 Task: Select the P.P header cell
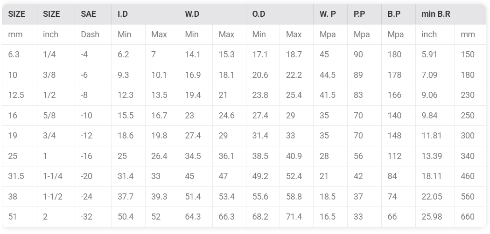point(364,14)
